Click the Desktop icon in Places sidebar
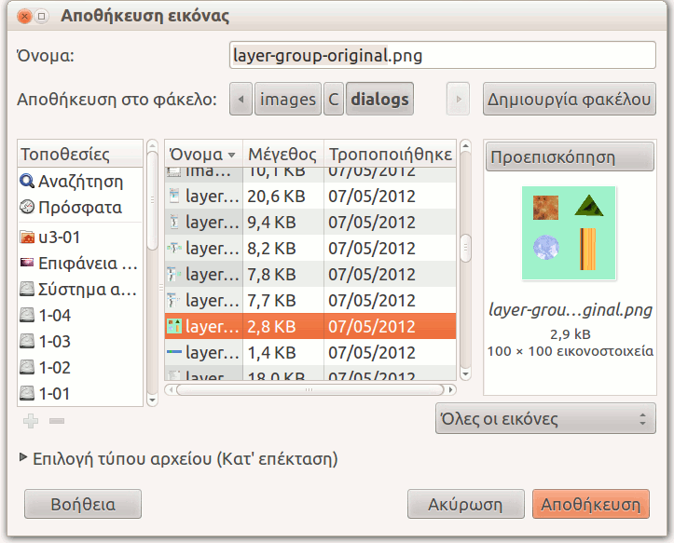674x543 pixels. [27, 263]
